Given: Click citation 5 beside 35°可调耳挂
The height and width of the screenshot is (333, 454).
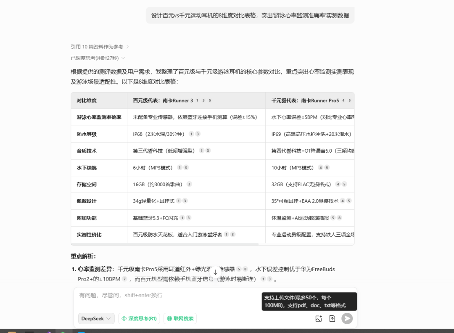Looking at the screenshot, I should pos(349,201).
